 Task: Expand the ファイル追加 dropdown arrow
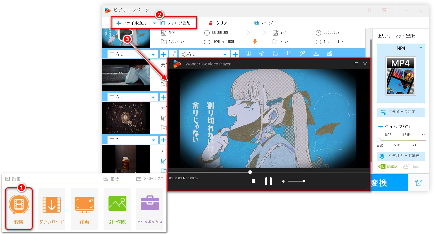coord(154,23)
